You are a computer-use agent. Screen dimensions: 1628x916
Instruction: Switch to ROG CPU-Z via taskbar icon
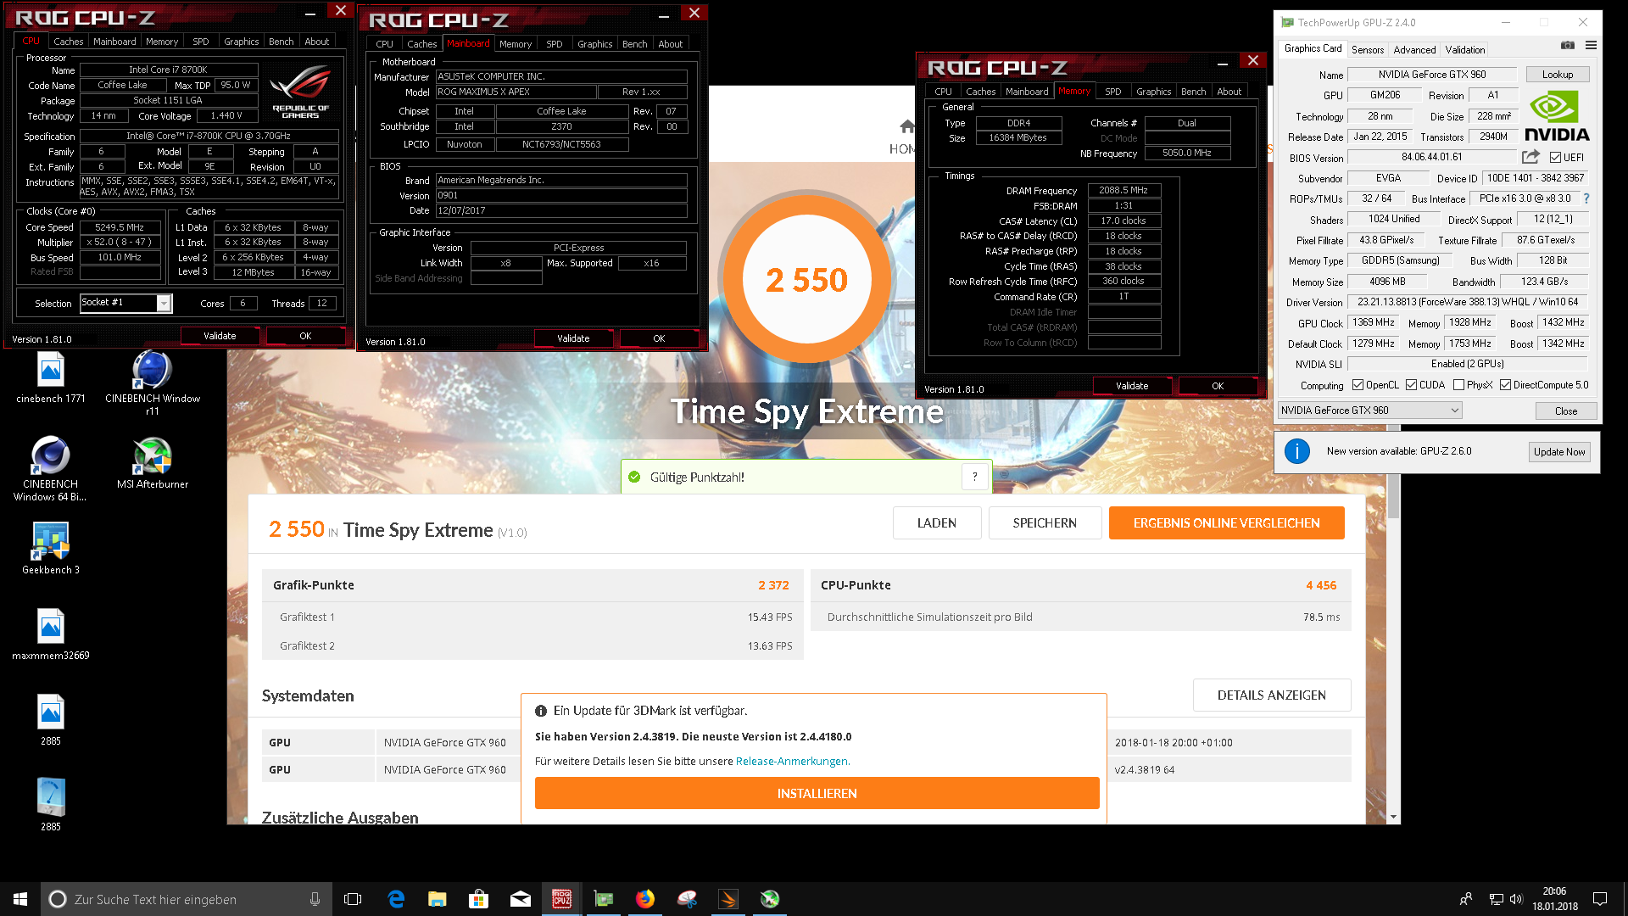(x=562, y=899)
